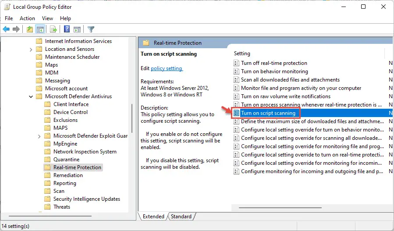Screen dimensions: 394x231
Task: Select the MAPS subfolder under Defender Antivirus
Action: tap(60, 128)
